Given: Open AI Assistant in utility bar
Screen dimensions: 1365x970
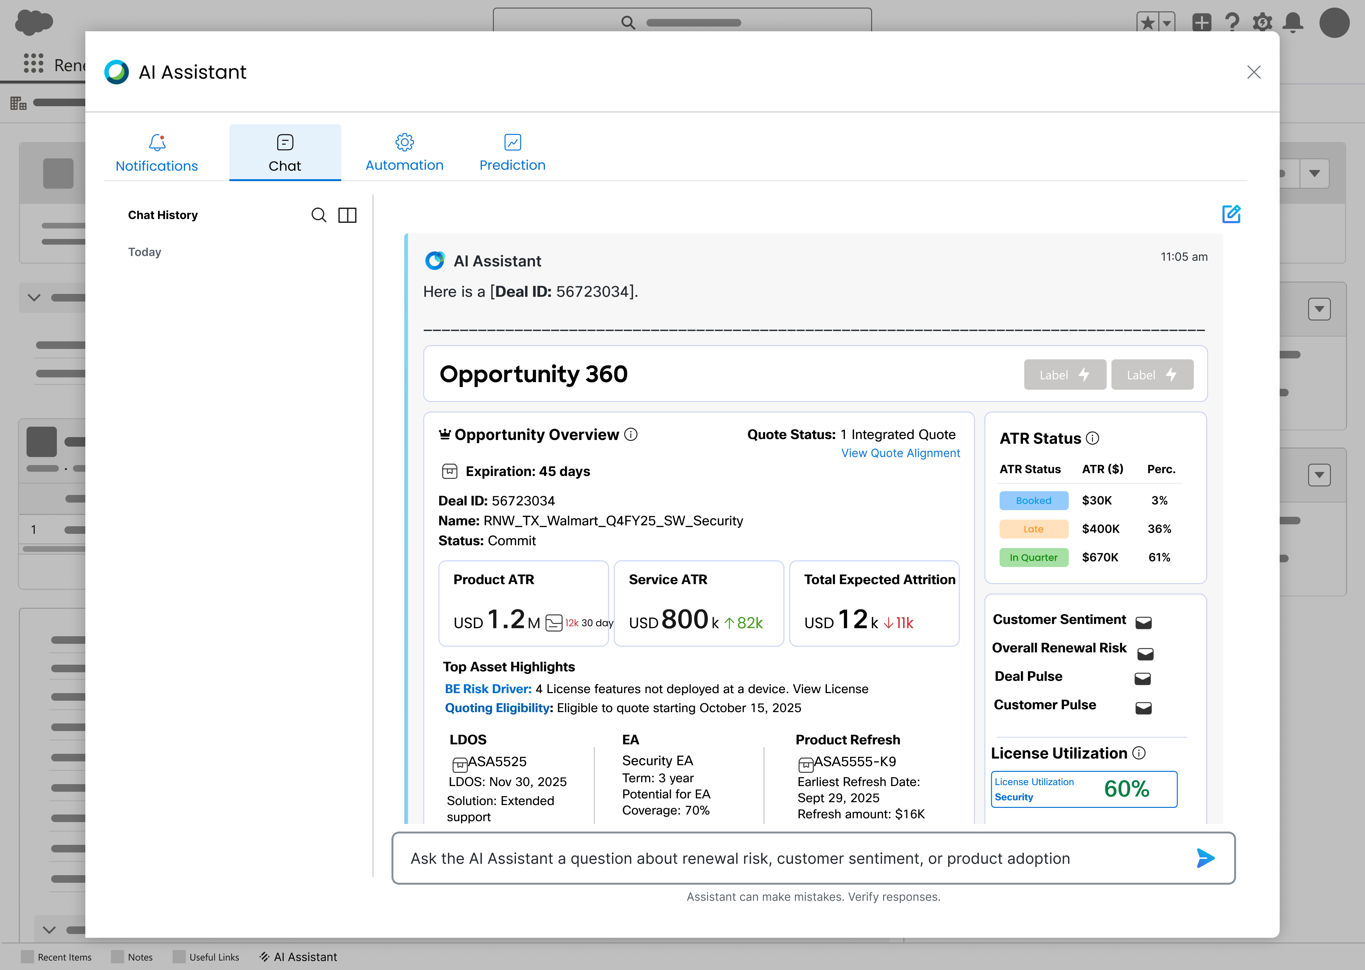Looking at the screenshot, I should click(298, 957).
